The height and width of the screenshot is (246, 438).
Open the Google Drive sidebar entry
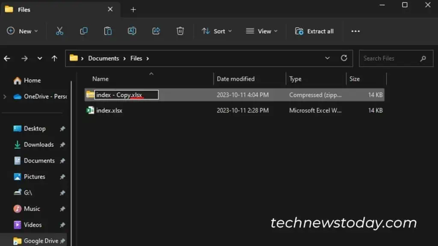(41, 240)
